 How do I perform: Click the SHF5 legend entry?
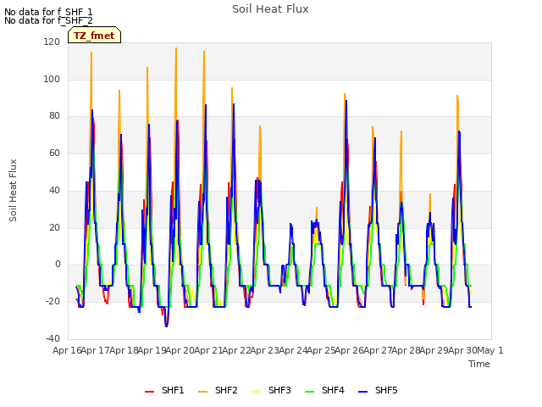[x=378, y=390]
